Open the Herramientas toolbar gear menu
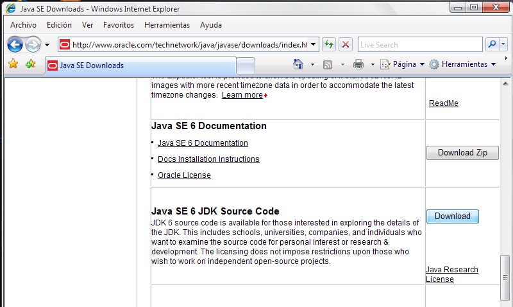The image size is (513, 307). click(x=462, y=64)
